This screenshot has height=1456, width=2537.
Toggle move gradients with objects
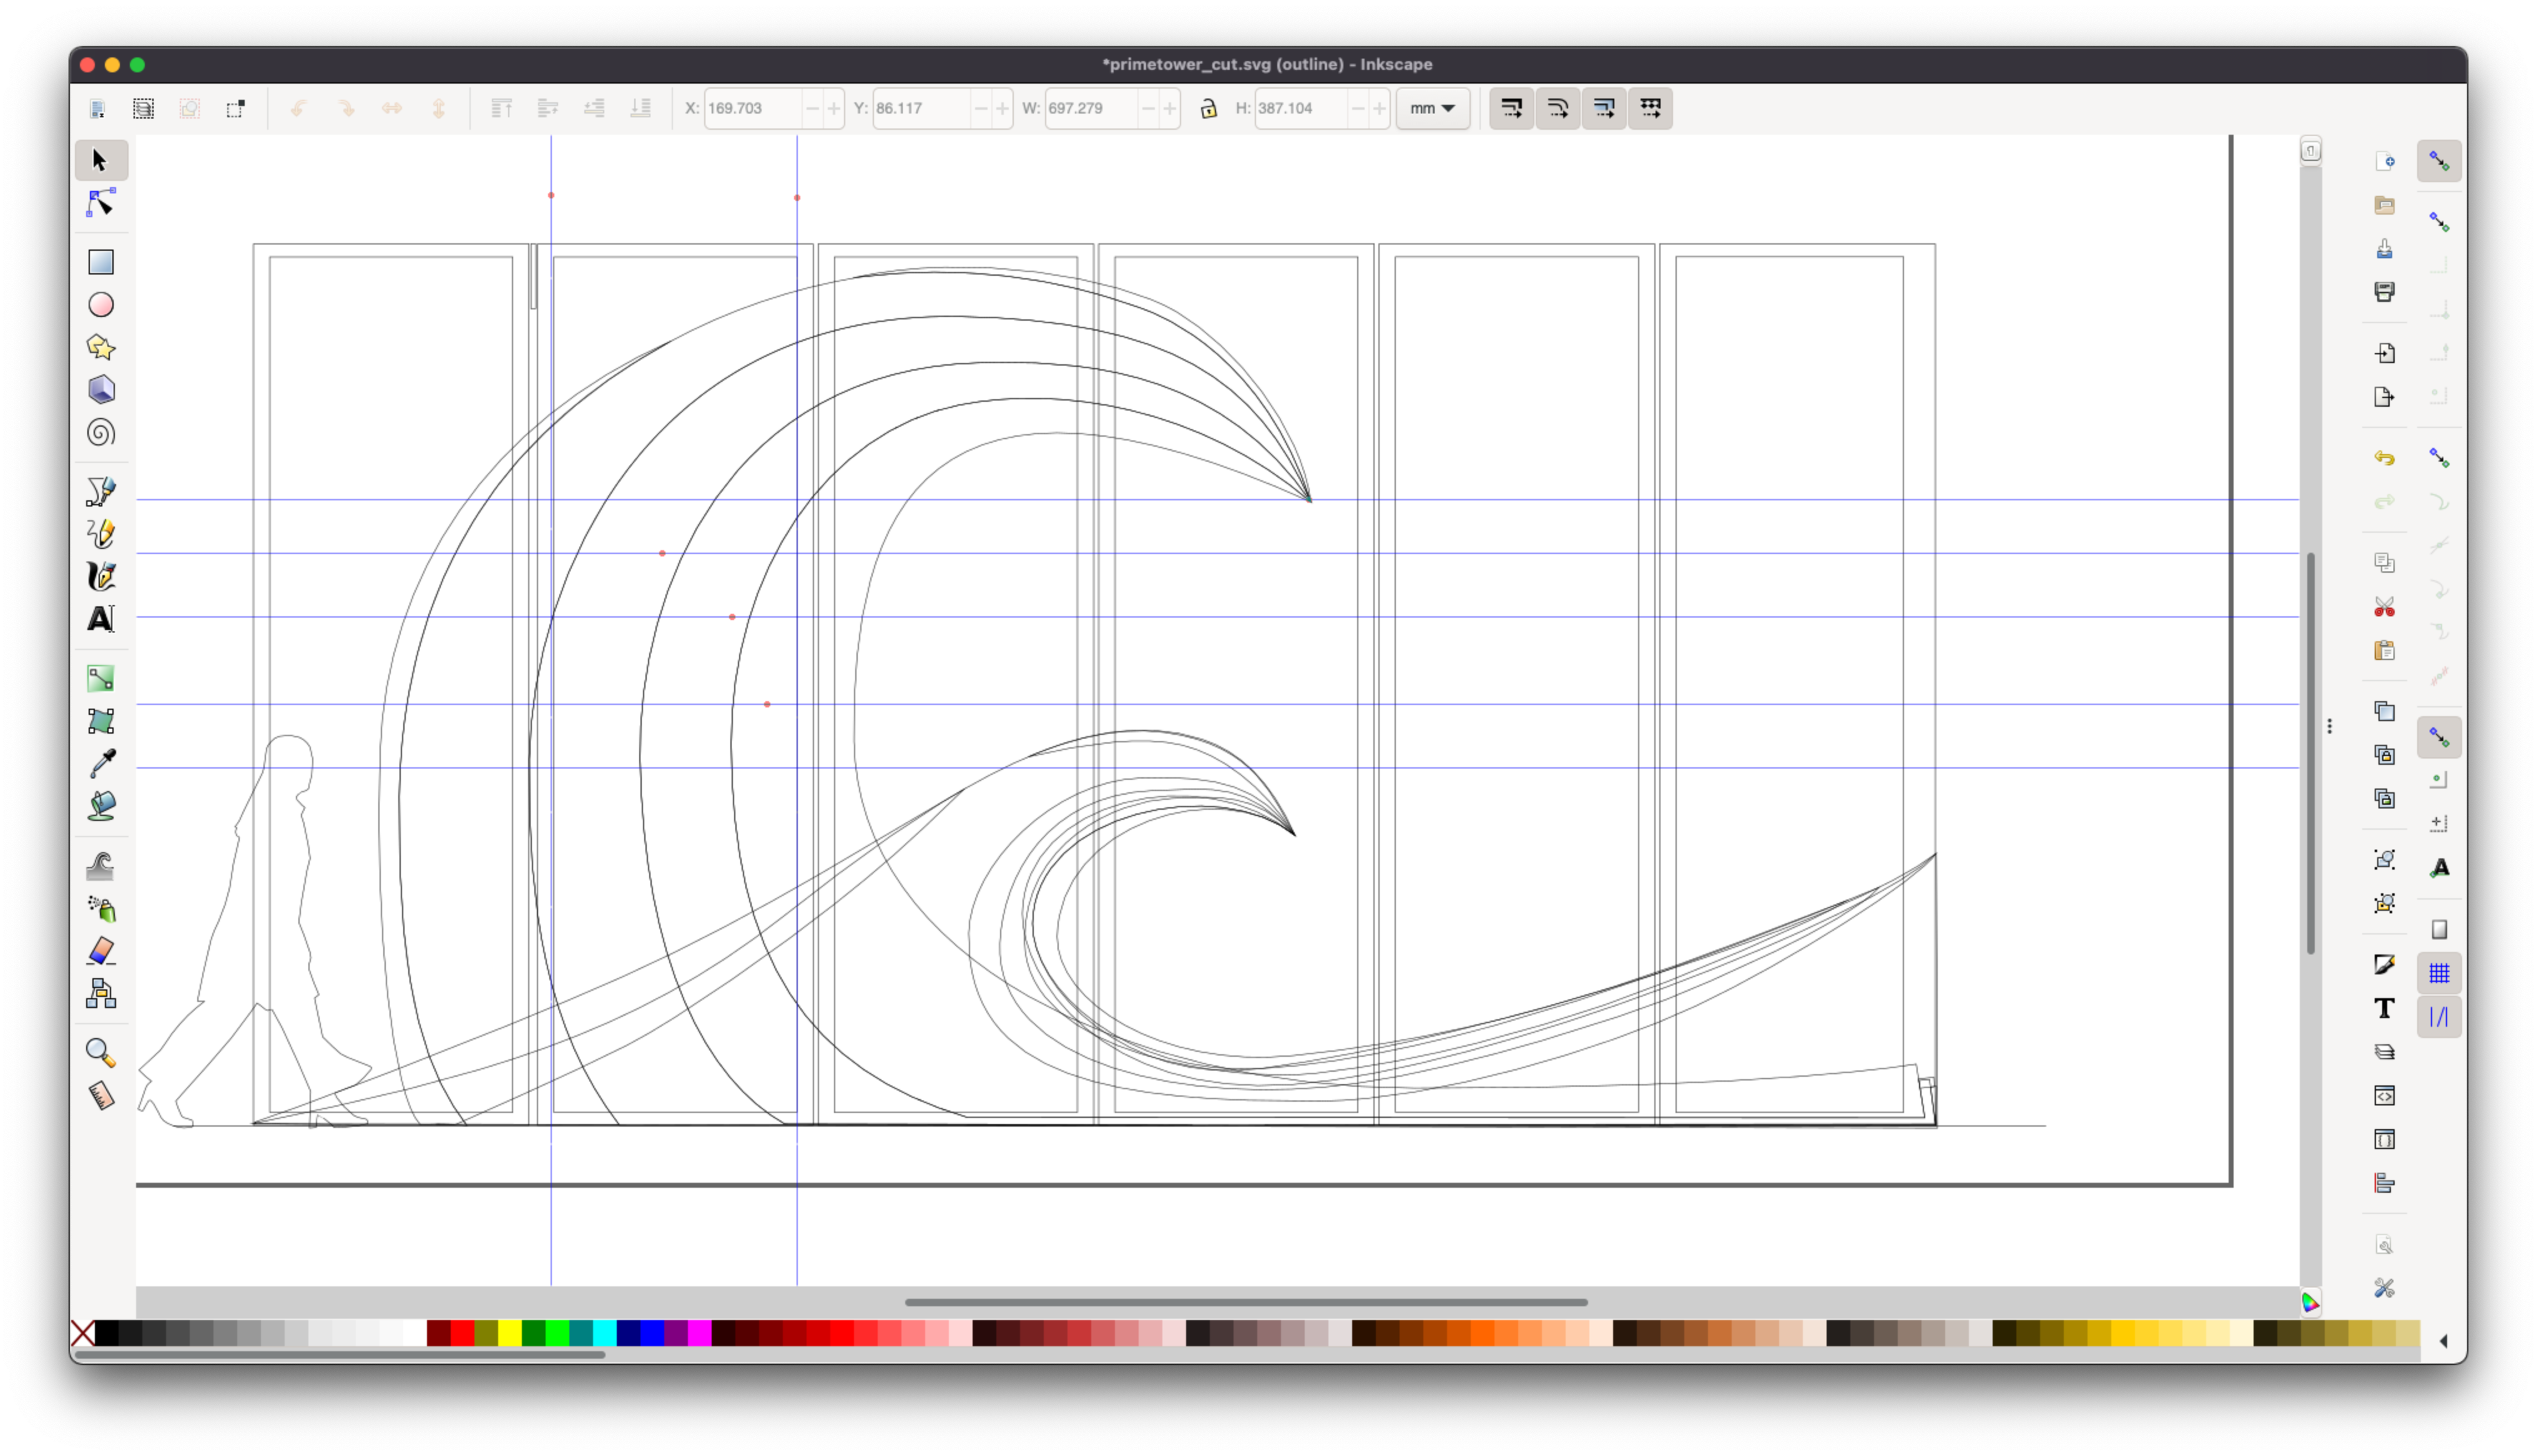click(1604, 108)
